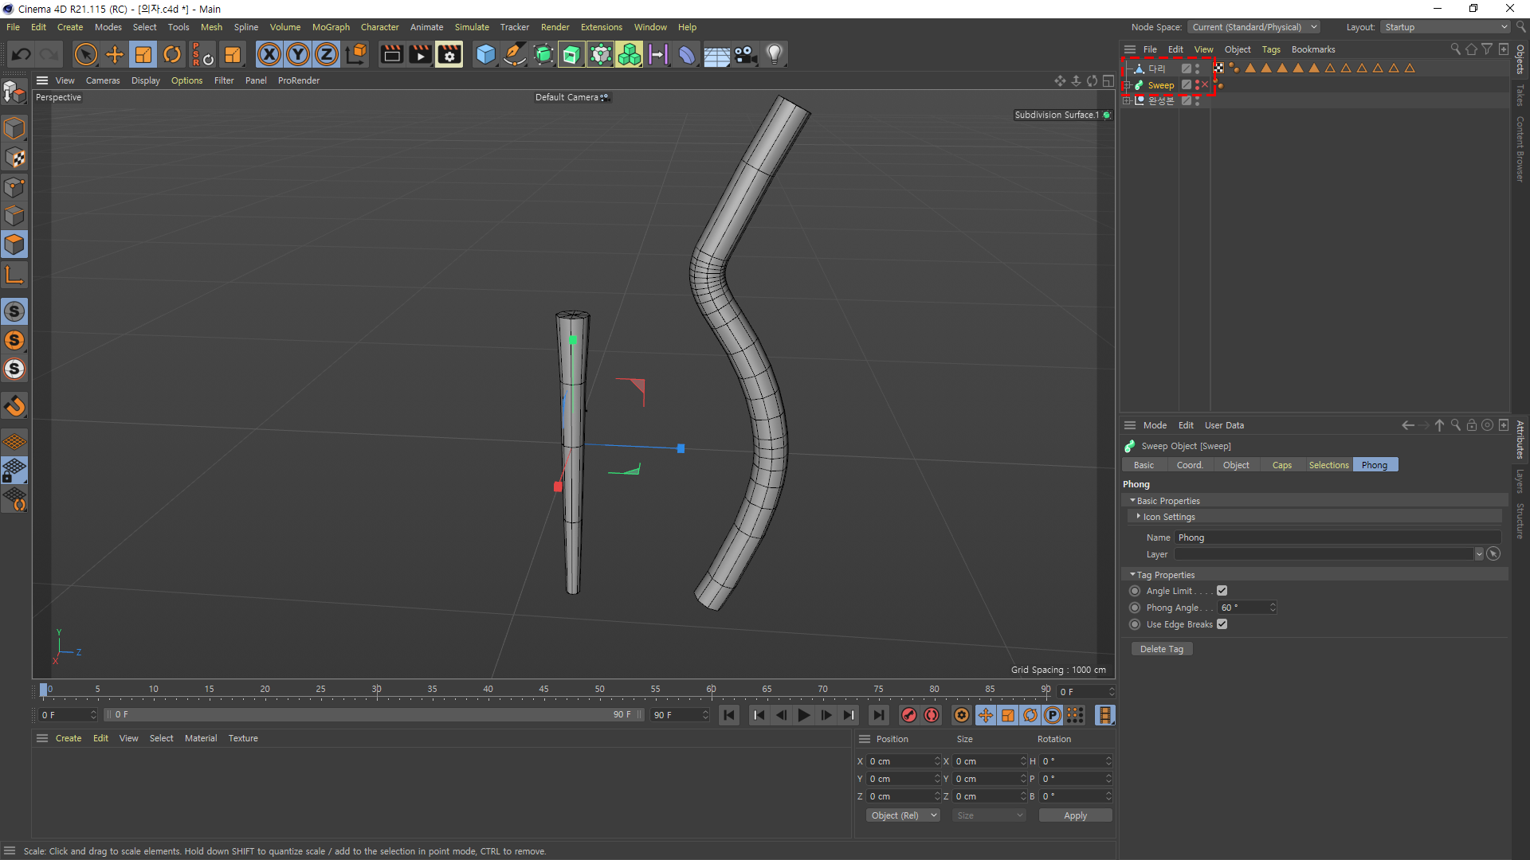
Task: Click the Undo arrow icon
Action: tap(22, 54)
